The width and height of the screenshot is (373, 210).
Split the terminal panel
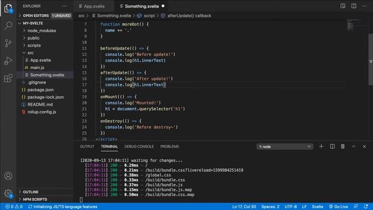[x=332, y=146]
